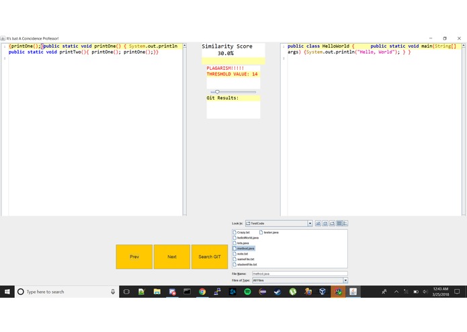
Task: Click the Next button
Action: click(x=172, y=257)
